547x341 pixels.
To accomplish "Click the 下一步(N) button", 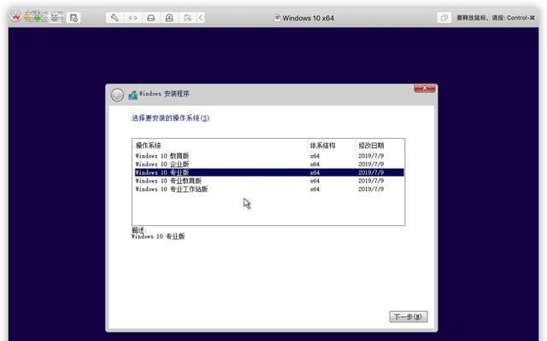I will (409, 316).
